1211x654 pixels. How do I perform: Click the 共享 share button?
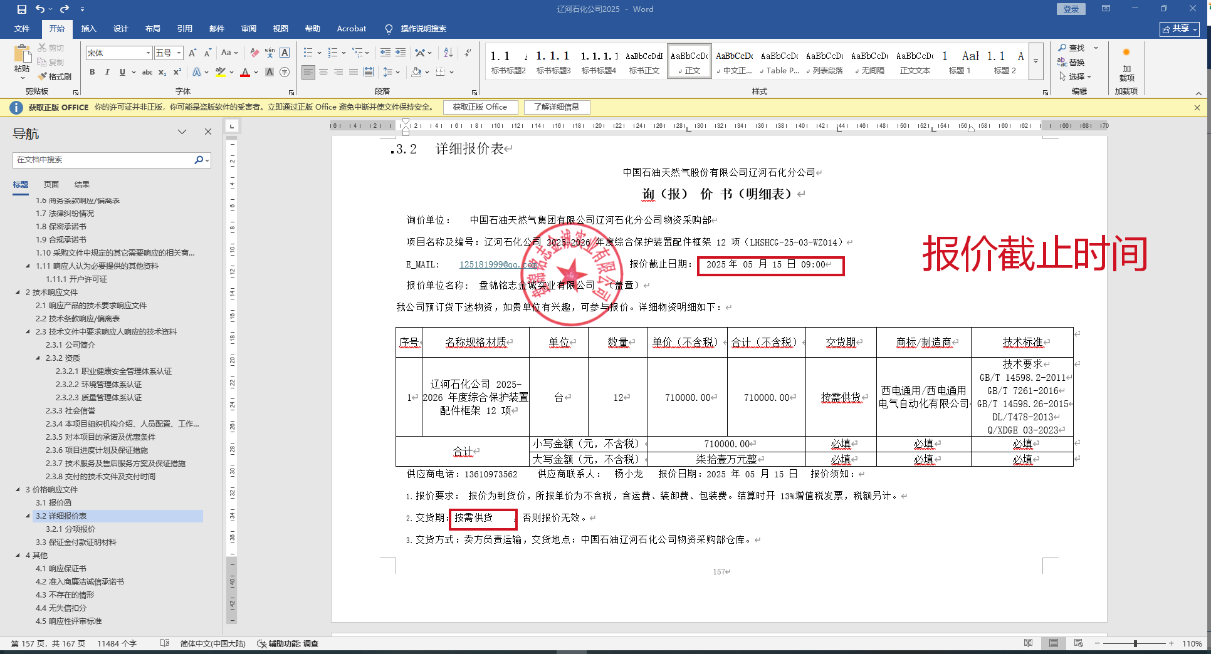(1180, 29)
